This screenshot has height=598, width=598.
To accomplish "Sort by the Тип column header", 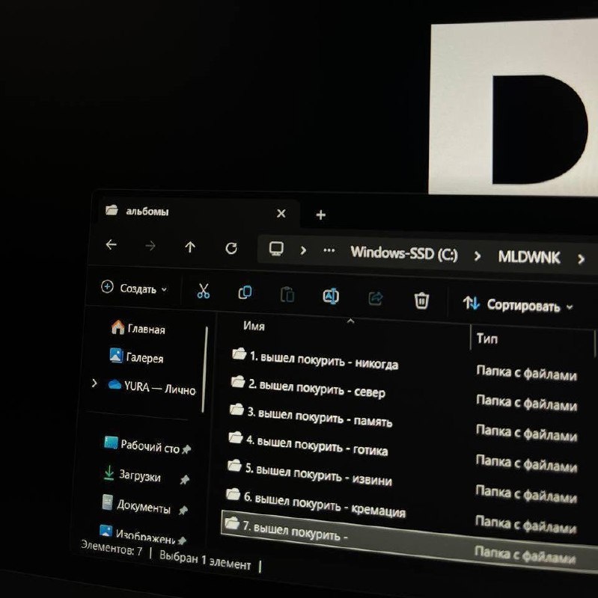I will [487, 339].
